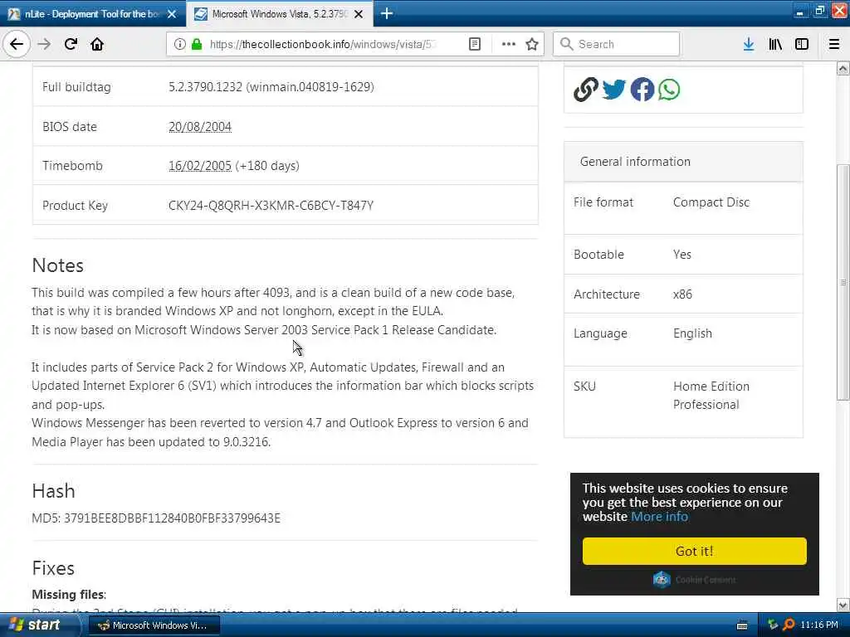Open page actions three-dots menu
This screenshot has width=850, height=637.
(x=509, y=44)
